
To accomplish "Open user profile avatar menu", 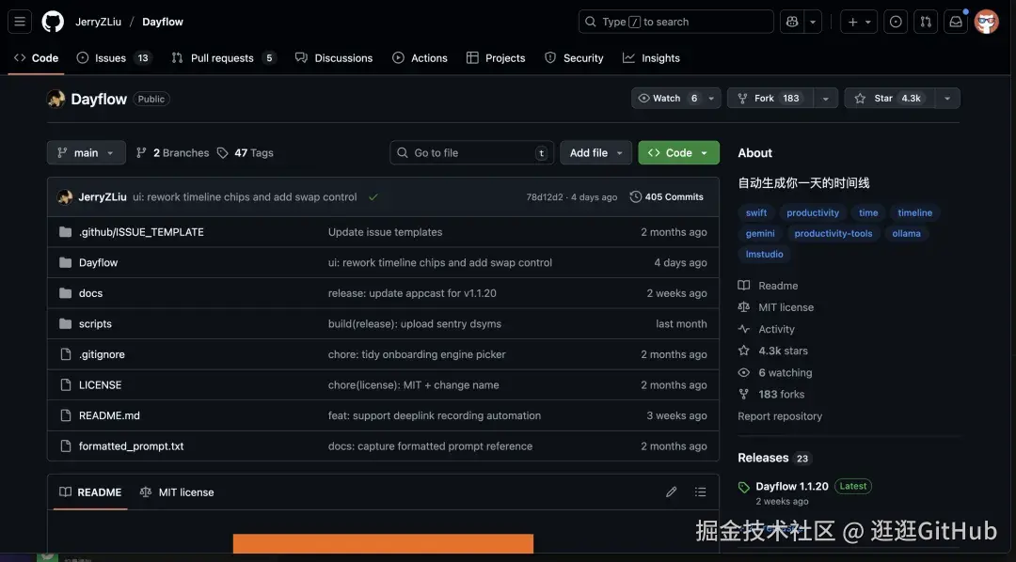I will (986, 22).
